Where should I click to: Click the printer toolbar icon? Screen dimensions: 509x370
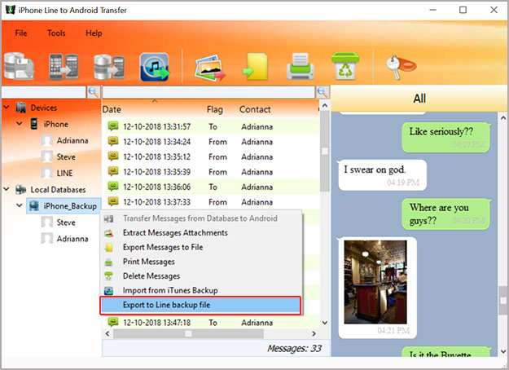[x=299, y=67]
